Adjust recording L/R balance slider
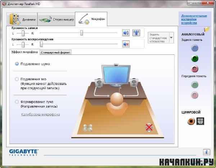This screenshot has height=168, width=216. pyautogui.click(x=23, y=33)
